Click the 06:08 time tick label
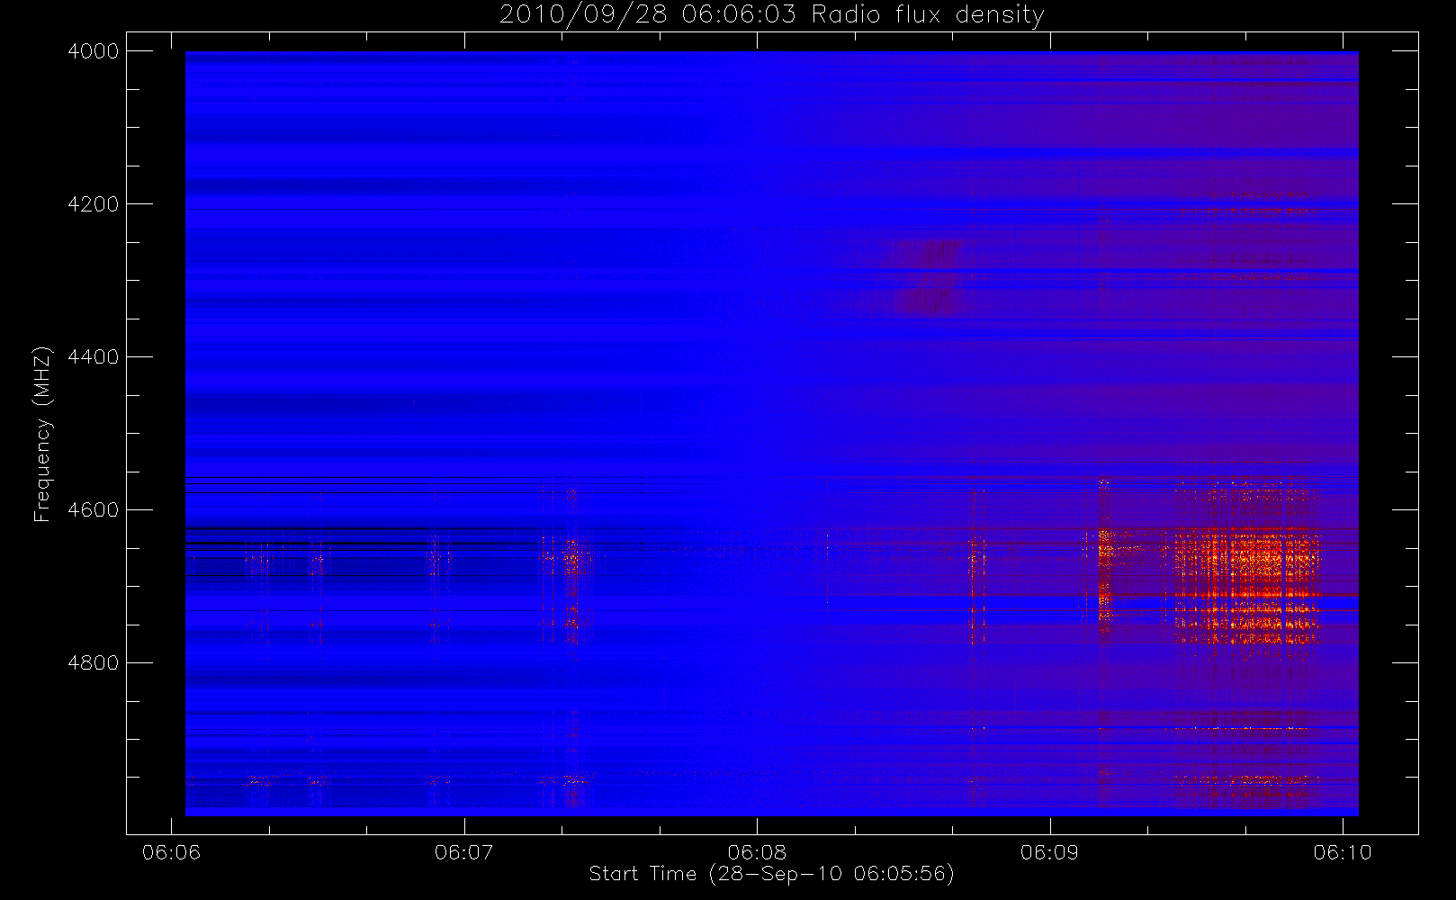Image resolution: width=1456 pixels, height=900 pixels. 757,852
